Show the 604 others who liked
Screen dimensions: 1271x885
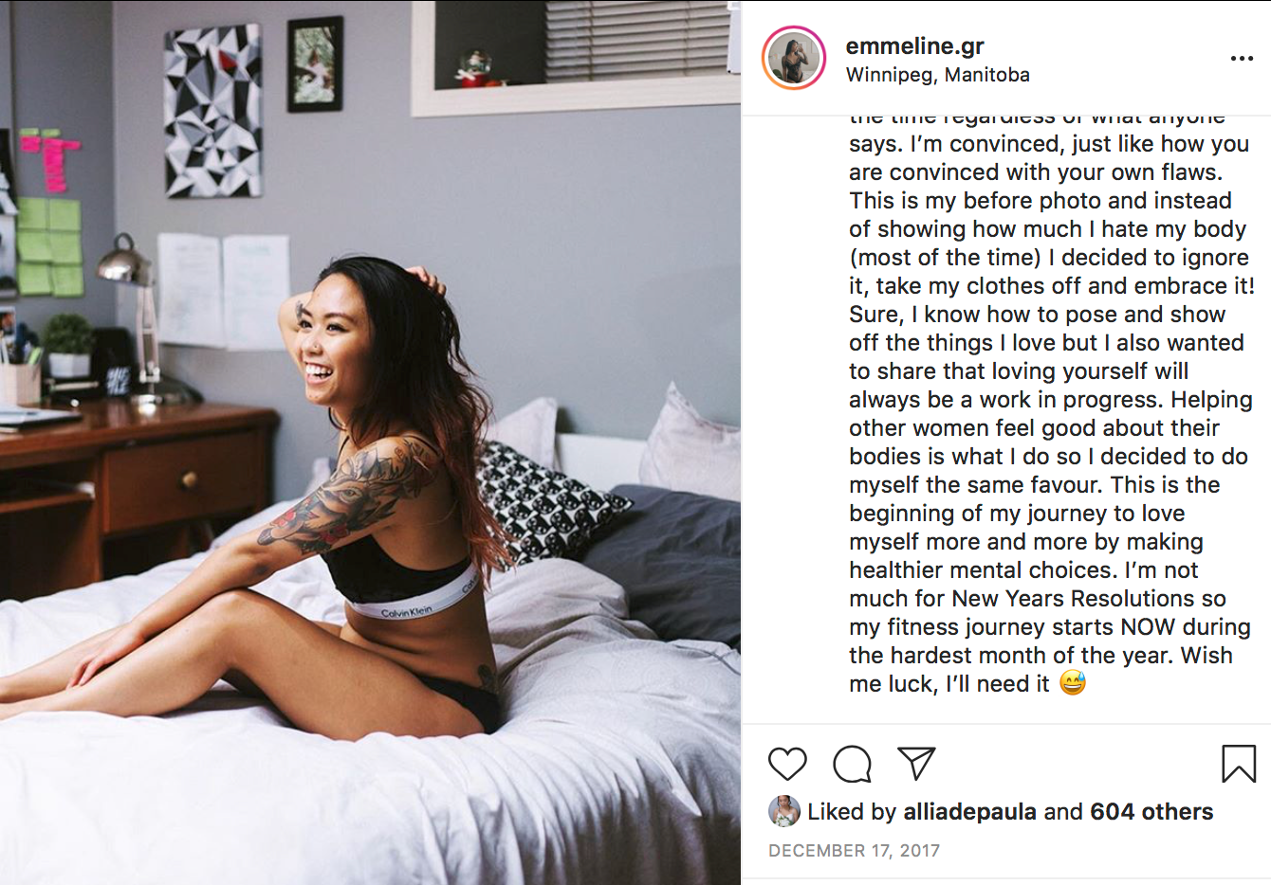pyautogui.click(x=1151, y=812)
